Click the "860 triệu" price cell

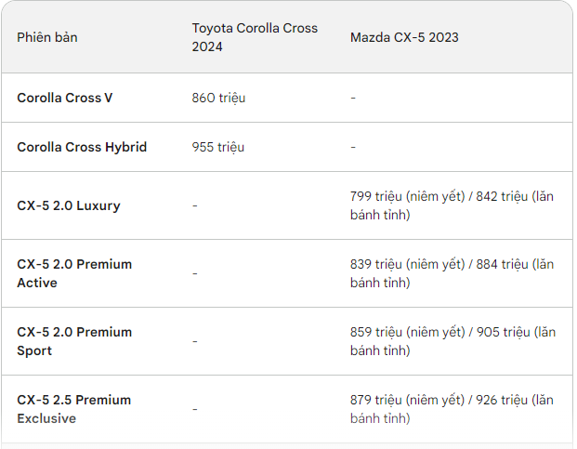tap(219, 98)
